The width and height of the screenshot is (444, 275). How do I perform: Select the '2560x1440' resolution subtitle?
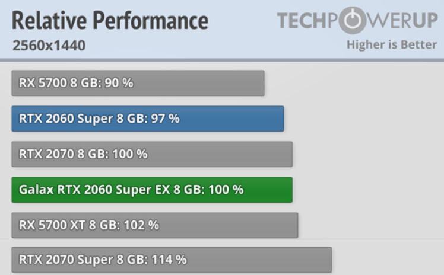coord(48,46)
